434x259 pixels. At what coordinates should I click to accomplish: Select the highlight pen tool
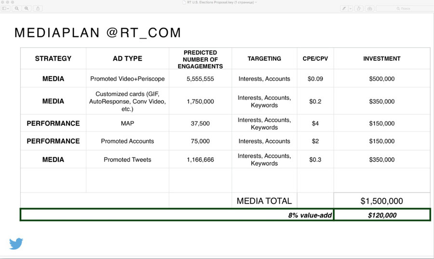[x=344, y=9]
